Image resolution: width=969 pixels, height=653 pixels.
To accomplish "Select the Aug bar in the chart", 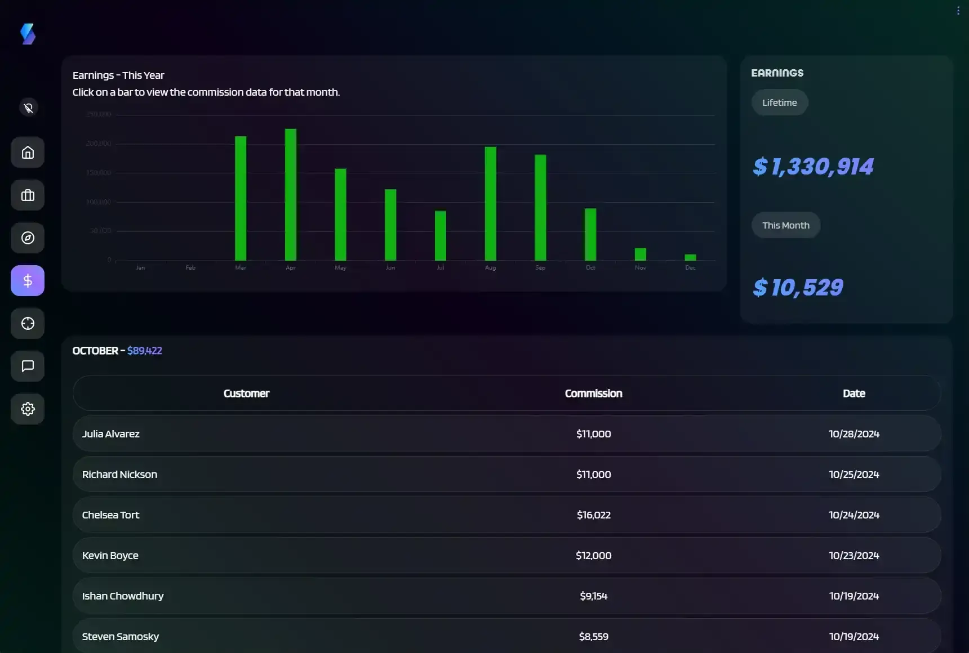I will point(491,204).
